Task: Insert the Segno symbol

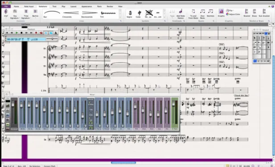Action: tap(130, 14)
